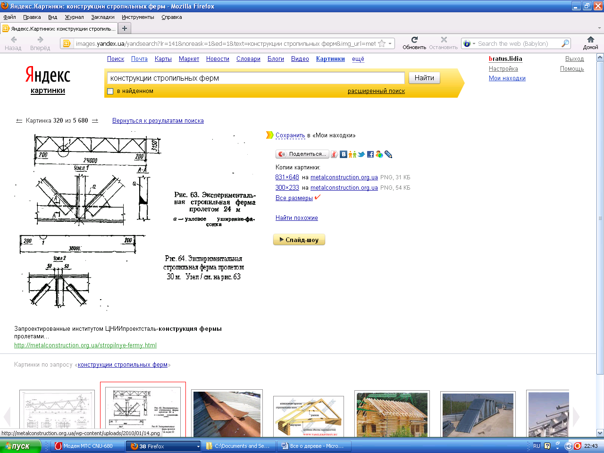
Task: Open the Мои находки link
Action: point(507,78)
